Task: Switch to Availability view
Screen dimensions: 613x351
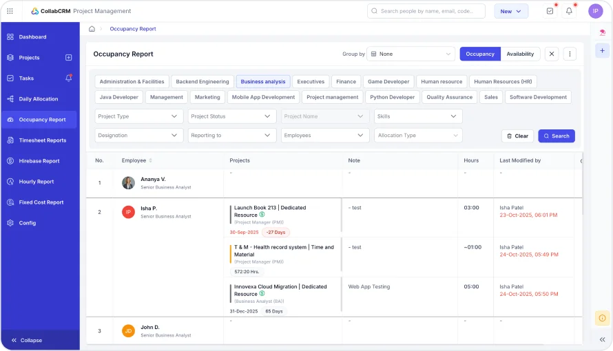Action: (520, 54)
